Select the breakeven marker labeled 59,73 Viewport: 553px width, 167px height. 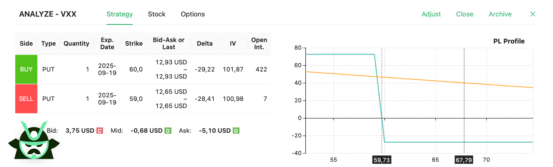coord(382,160)
